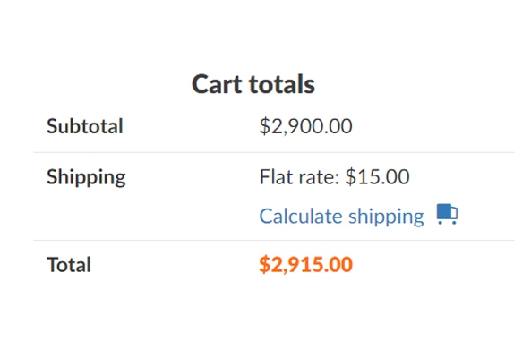Click the blue delivery truck icon
Viewport: 531px width, 341px height.
tap(447, 214)
